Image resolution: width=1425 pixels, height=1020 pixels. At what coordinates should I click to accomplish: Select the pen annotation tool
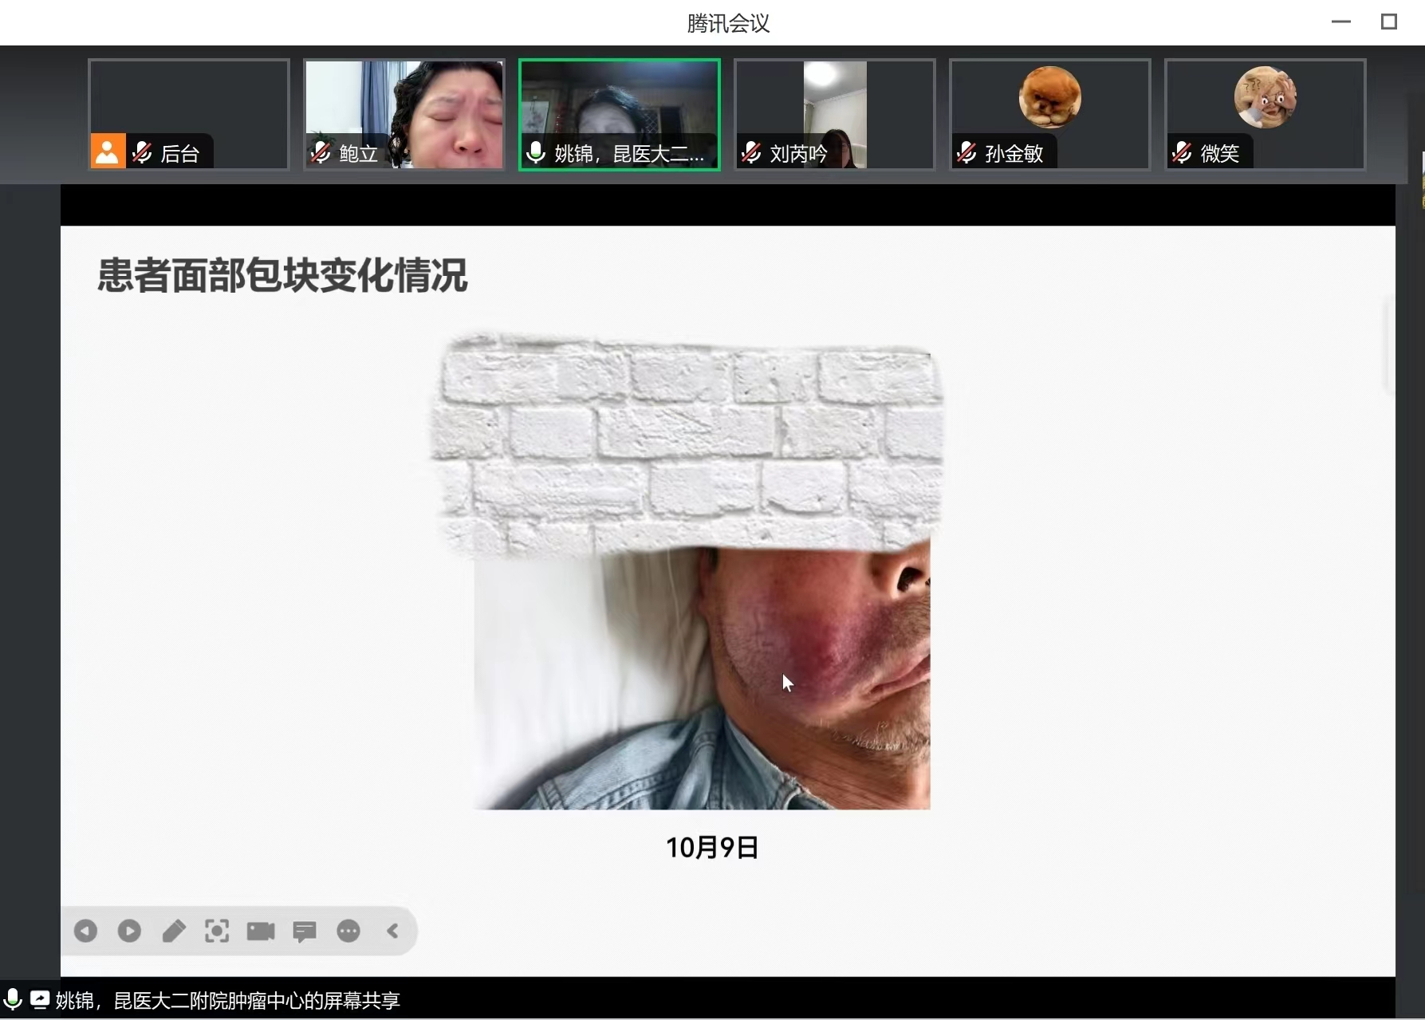pos(173,931)
